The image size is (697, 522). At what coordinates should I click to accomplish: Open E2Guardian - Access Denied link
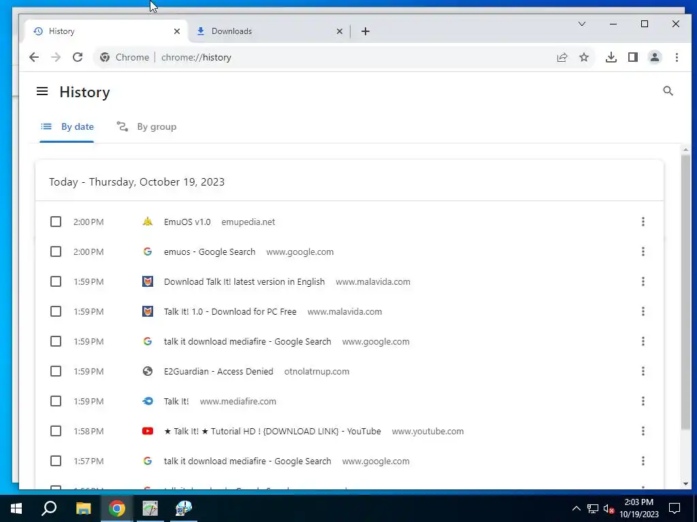(x=218, y=372)
